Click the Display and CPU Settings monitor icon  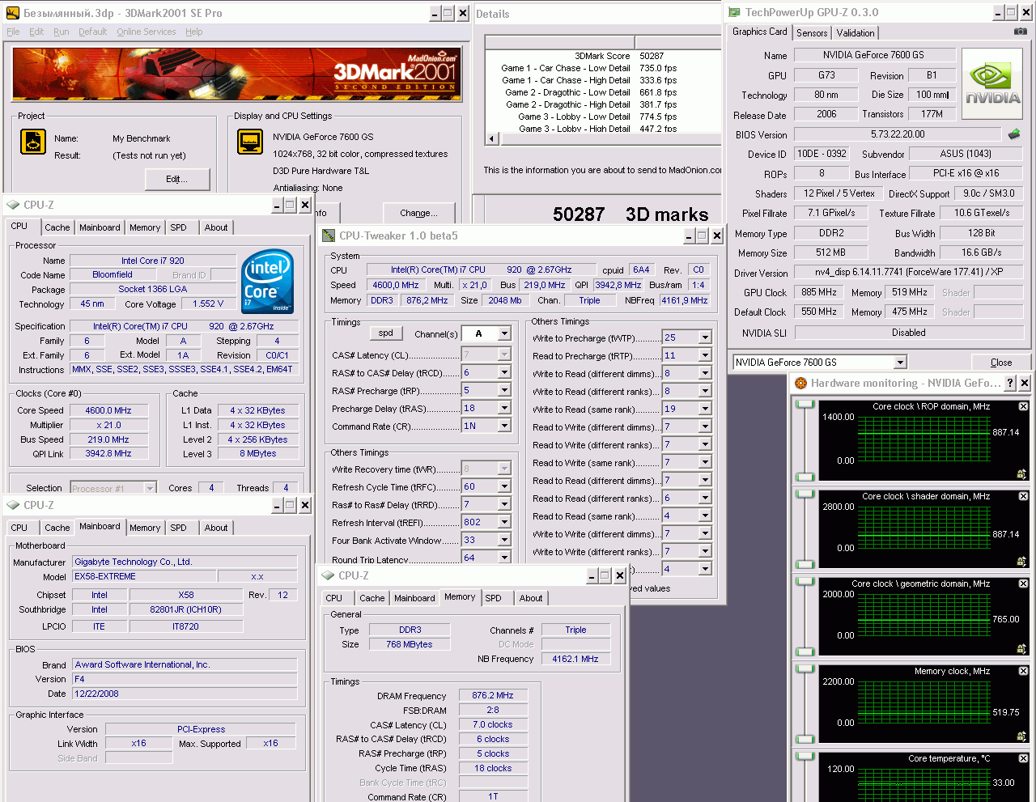(x=250, y=142)
